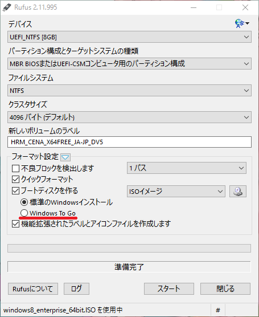Viewport: 259px width, 317px height.
Task: Click the パーティション構成とターゲットシステムの種類 label
Action: pos(73,51)
